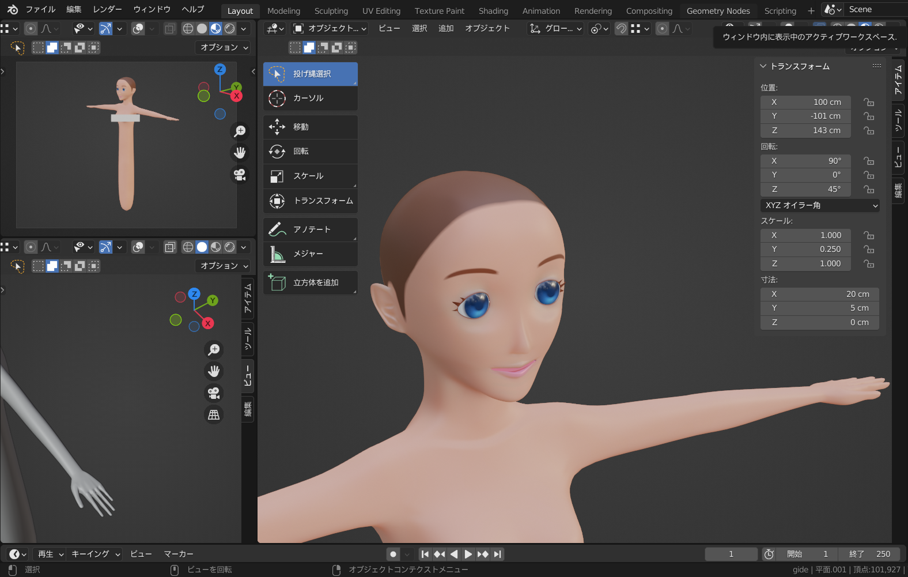Toggle the lock on Rotation Z
The height and width of the screenshot is (577, 908).
pyautogui.click(x=868, y=190)
